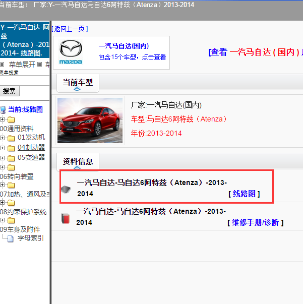Click the page icon beside 字母索引
Viewport: 303px width, 304px height.
11,238
